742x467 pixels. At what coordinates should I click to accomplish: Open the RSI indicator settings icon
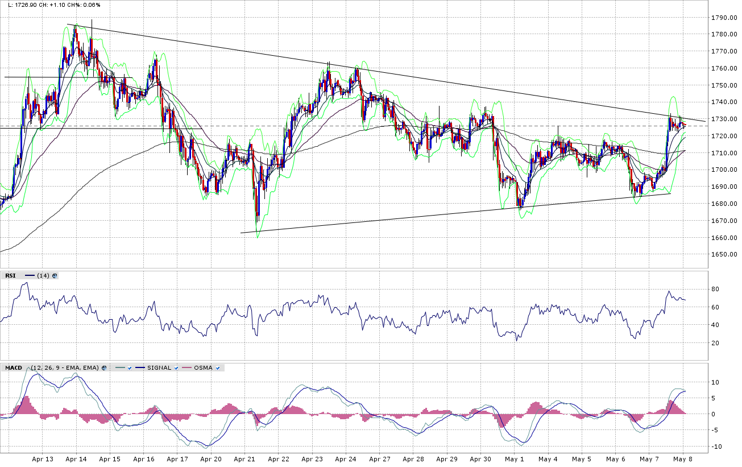click(55, 276)
